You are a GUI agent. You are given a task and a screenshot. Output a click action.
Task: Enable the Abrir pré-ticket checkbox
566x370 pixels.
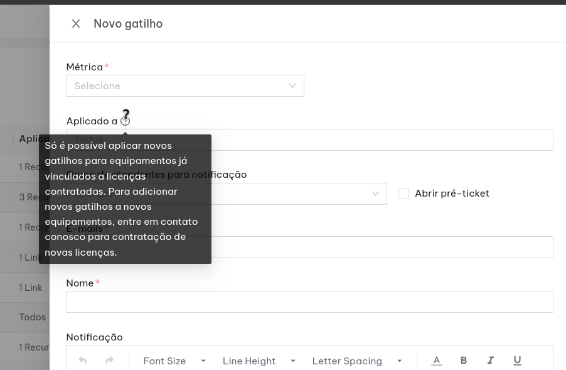point(403,193)
